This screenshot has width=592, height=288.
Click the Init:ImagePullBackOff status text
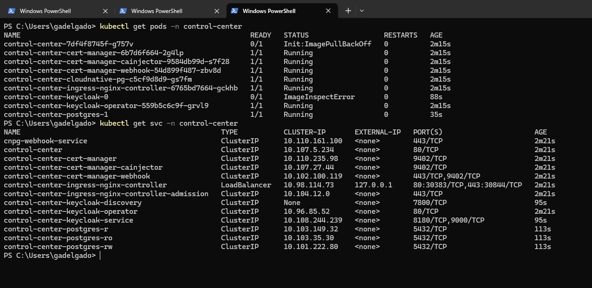click(x=327, y=44)
